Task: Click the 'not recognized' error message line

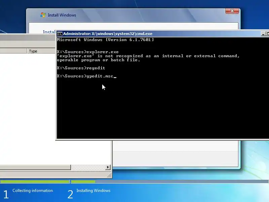Action: tap(148, 56)
